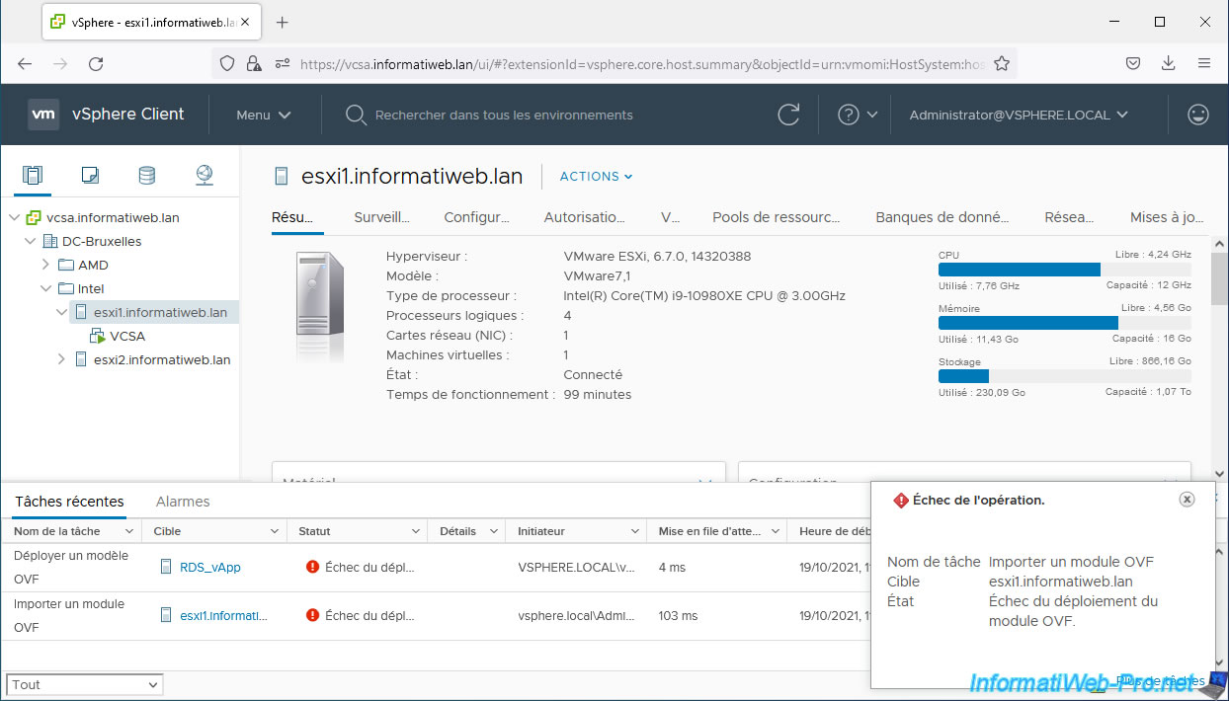1229x701 pixels.
Task: Collapse the Intel folder in the tree
Action: pos(45,289)
